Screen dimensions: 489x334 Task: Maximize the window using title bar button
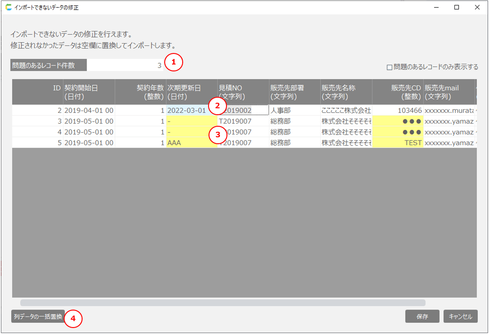pos(456,7)
